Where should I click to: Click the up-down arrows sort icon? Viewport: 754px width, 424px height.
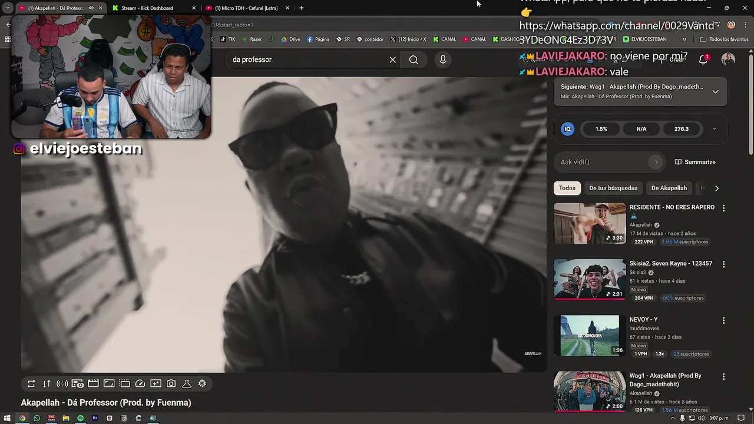click(47, 383)
